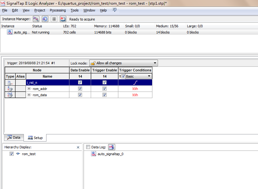Click XXh trigger value for rom_data
Screen dimensions: 258x189
[135, 95]
